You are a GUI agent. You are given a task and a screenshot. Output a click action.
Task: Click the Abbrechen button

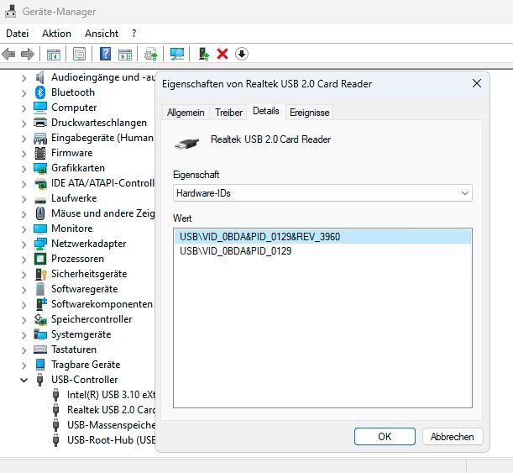pos(453,436)
